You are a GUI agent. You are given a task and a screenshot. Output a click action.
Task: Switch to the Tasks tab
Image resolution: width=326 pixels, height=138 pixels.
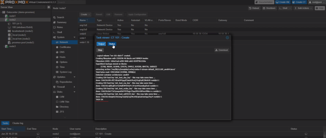(x=5, y=123)
